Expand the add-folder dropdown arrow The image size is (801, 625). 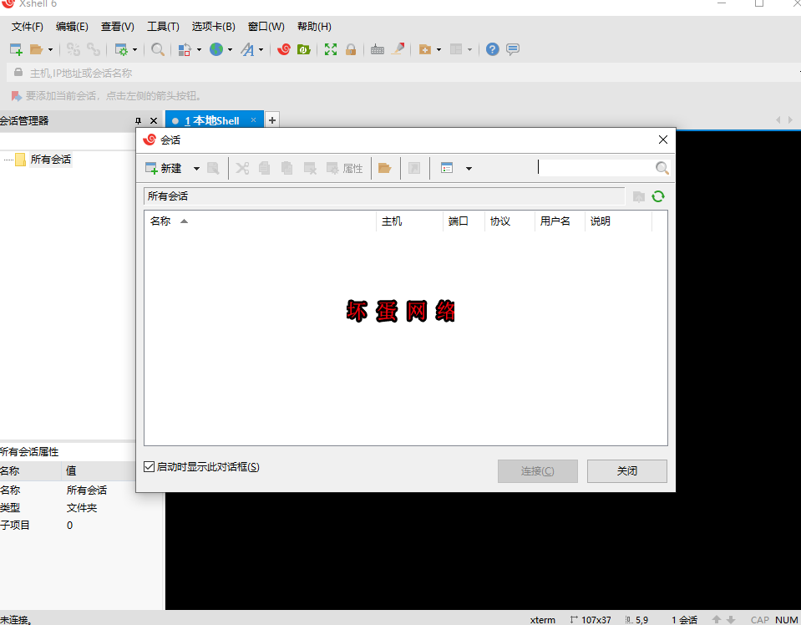[439, 49]
